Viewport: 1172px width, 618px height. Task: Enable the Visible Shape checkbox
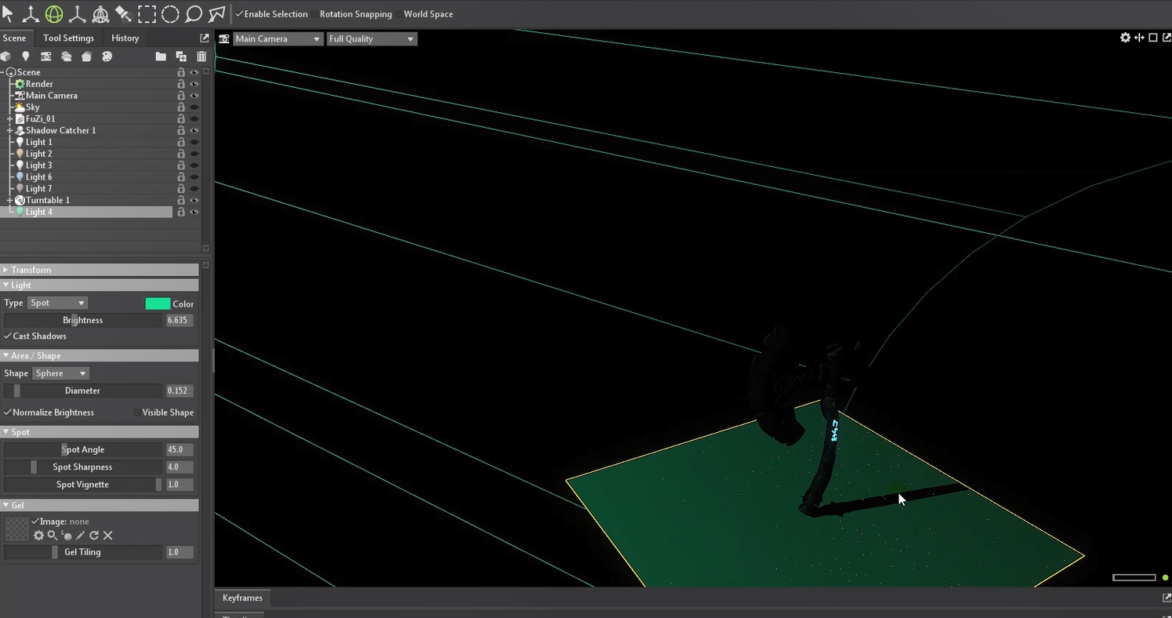(x=137, y=413)
